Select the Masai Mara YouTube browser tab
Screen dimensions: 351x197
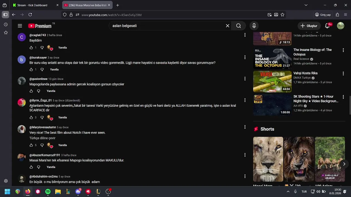pos(87,5)
